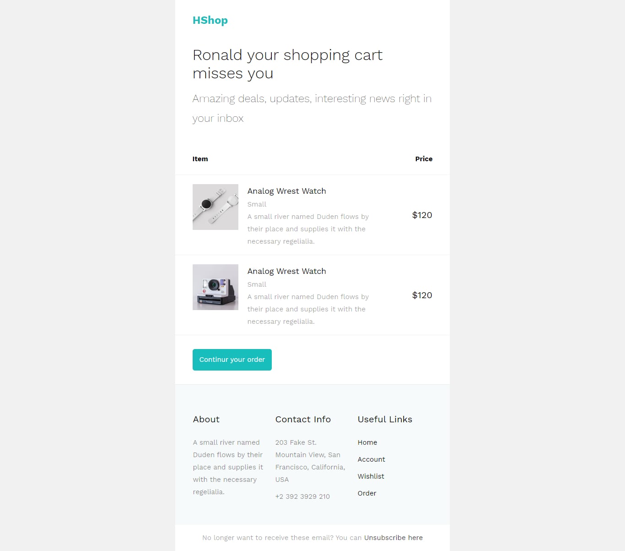Click the $120 price of the second item
Viewport: 625px width, 551px height.
[x=422, y=295]
